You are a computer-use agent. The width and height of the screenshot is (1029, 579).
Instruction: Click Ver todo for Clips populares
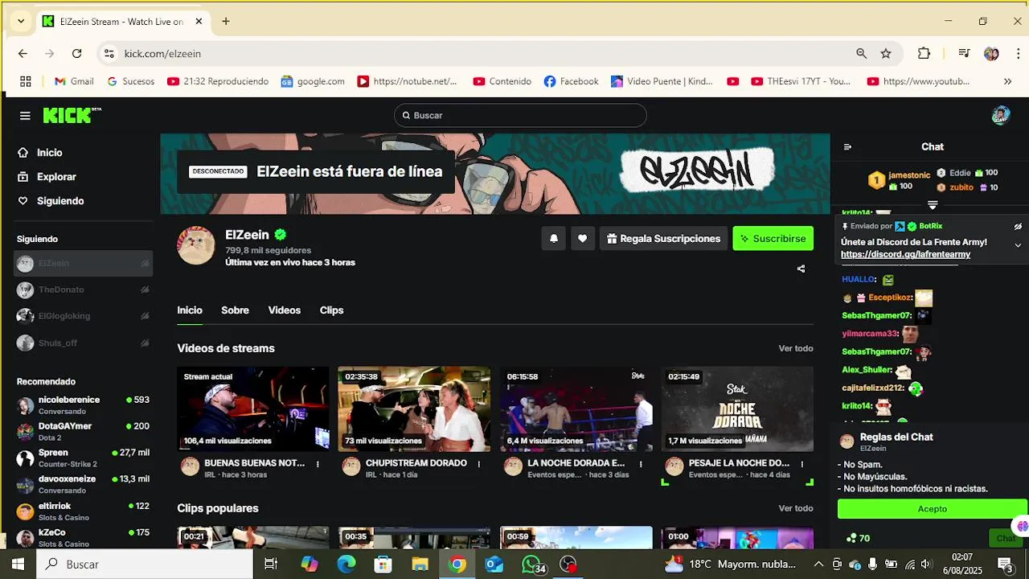tap(796, 508)
